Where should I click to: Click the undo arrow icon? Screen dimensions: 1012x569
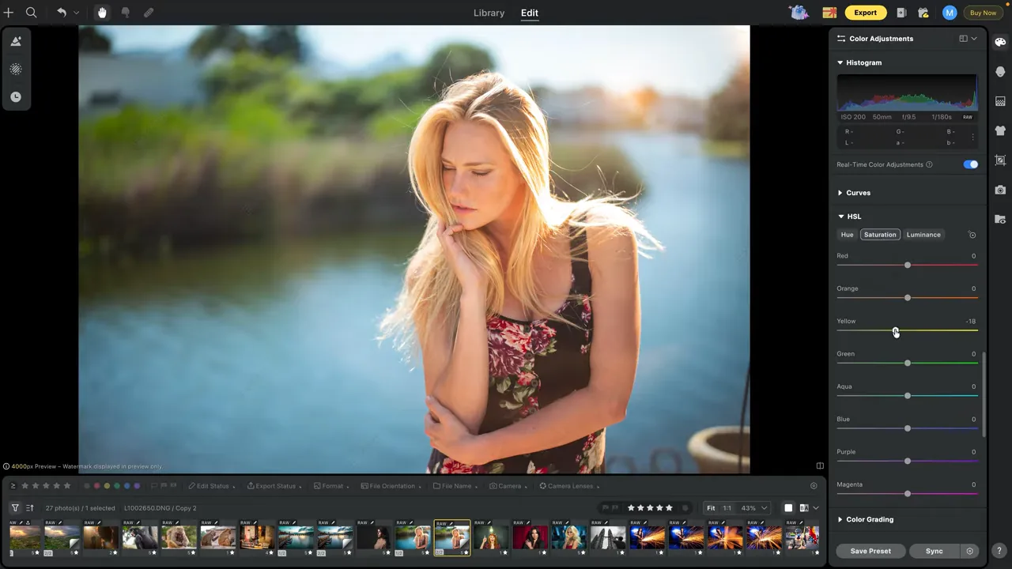61,13
